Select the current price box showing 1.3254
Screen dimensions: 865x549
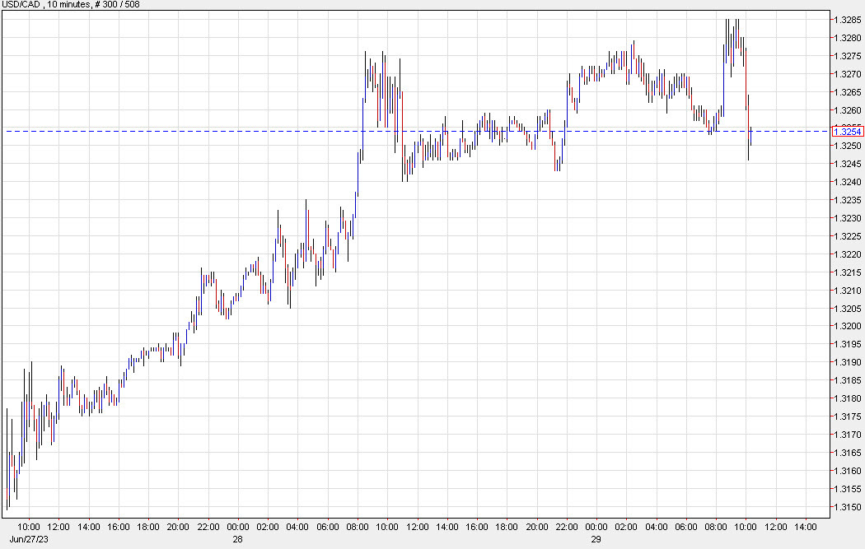click(x=849, y=132)
